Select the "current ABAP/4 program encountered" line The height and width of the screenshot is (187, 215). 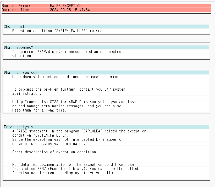(x=67, y=52)
